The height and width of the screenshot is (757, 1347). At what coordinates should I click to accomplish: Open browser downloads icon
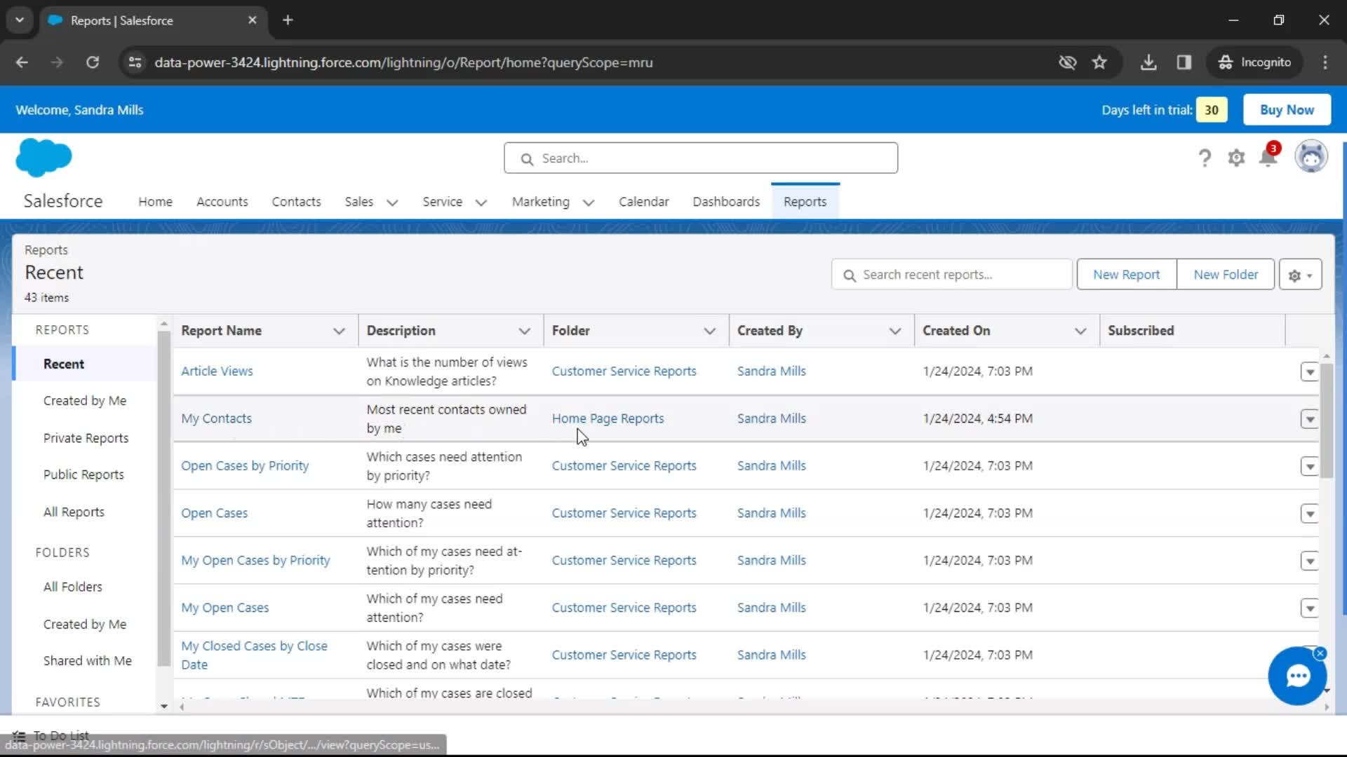tap(1148, 62)
